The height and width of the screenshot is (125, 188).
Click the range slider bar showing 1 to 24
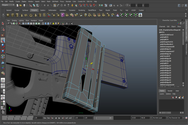coord(103,118)
